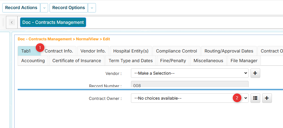Click the Record Actions button
283x128 pixels.
click(x=21, y=8)
